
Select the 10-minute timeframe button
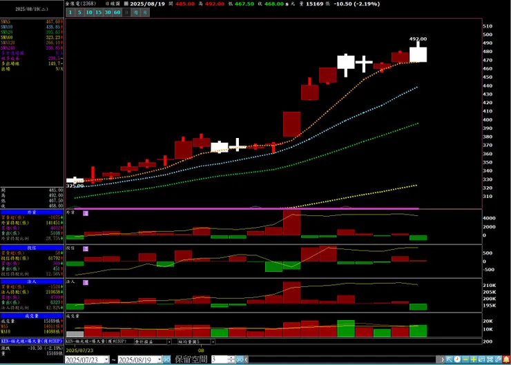click(x=89, y=12)
